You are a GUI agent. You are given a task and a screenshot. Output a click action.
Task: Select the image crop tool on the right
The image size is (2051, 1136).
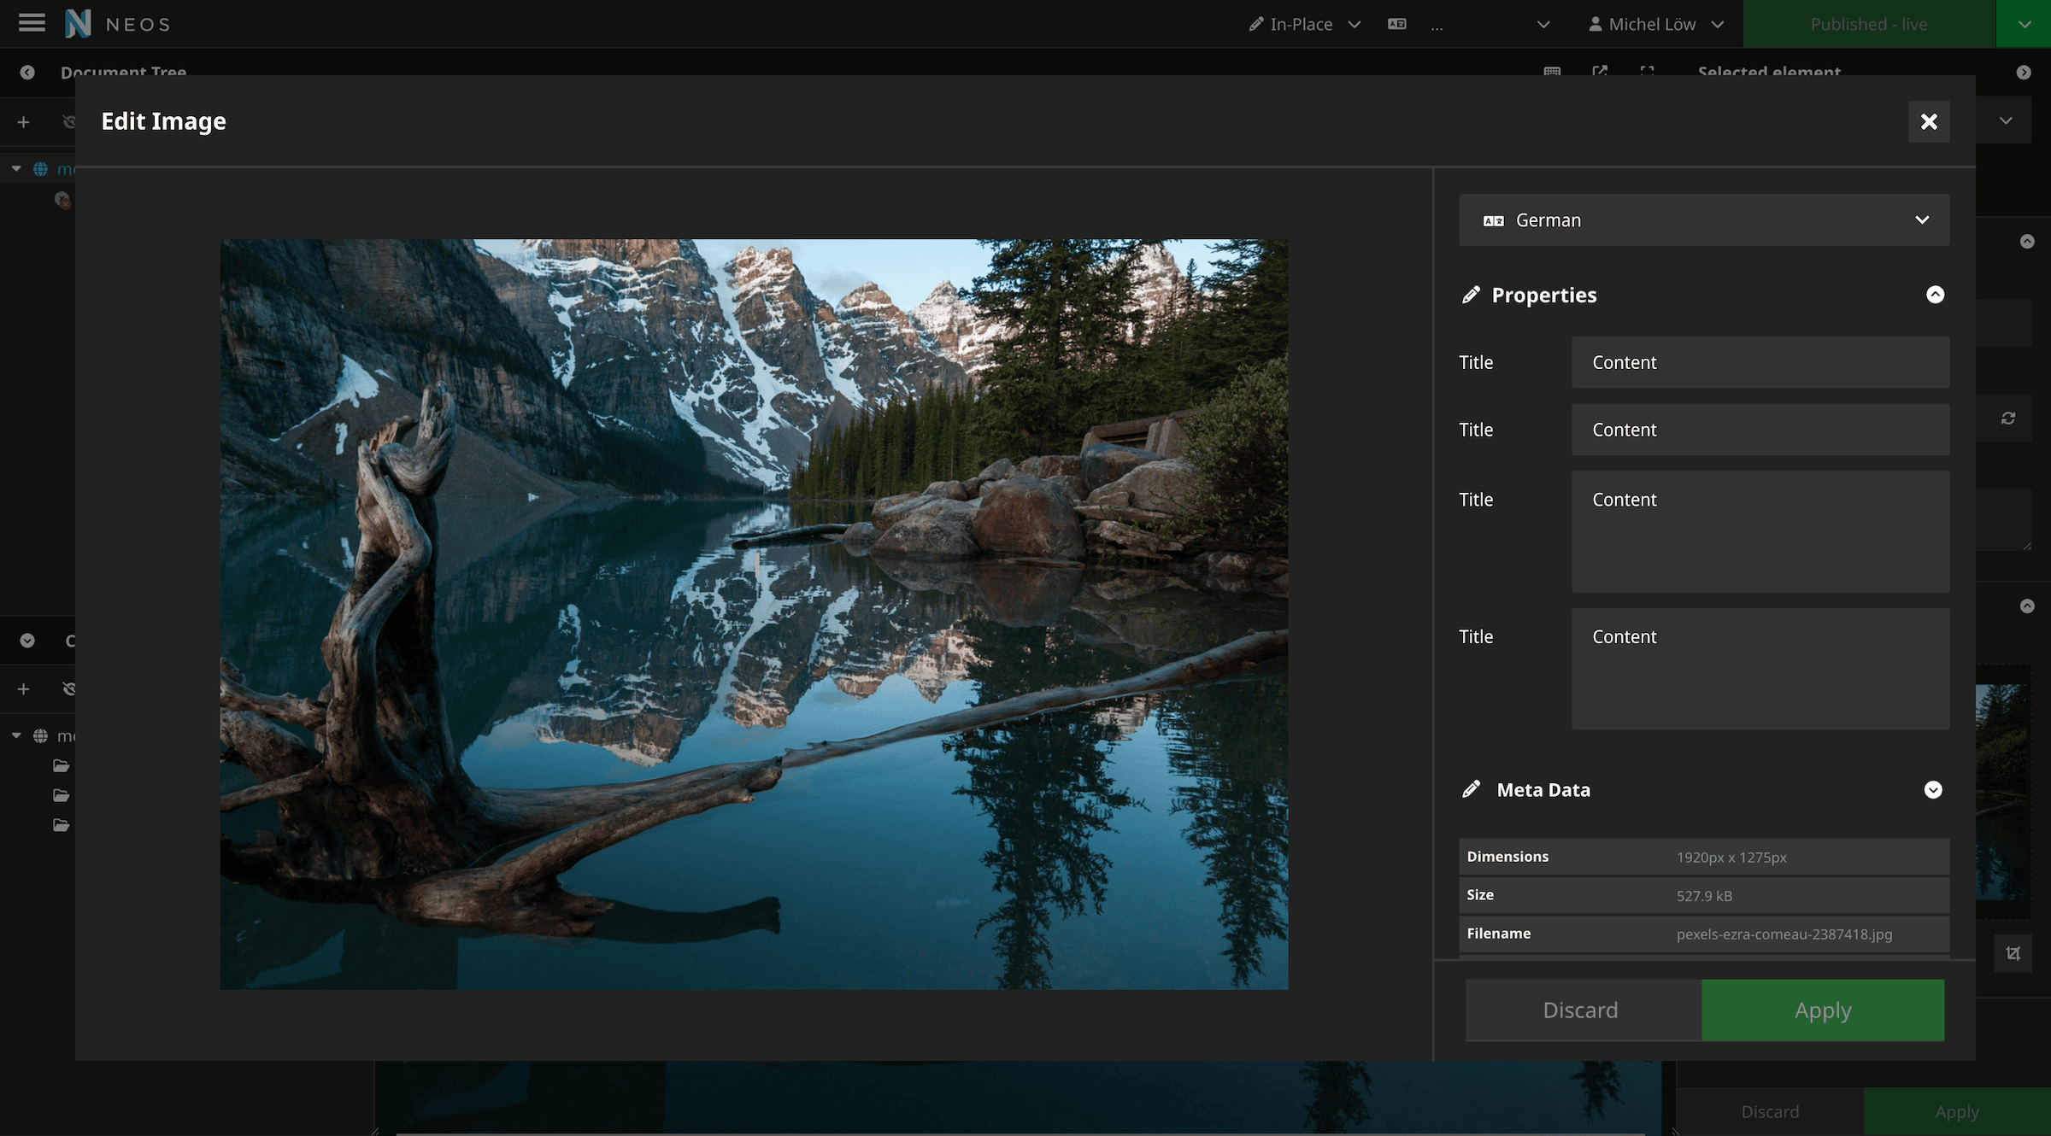pos(2013,953)
